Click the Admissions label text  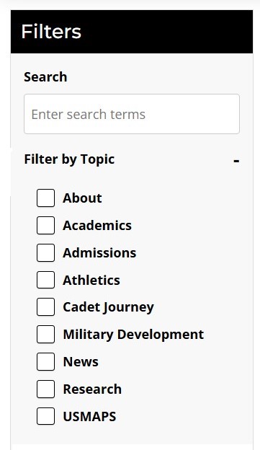(x=99, y=253)
